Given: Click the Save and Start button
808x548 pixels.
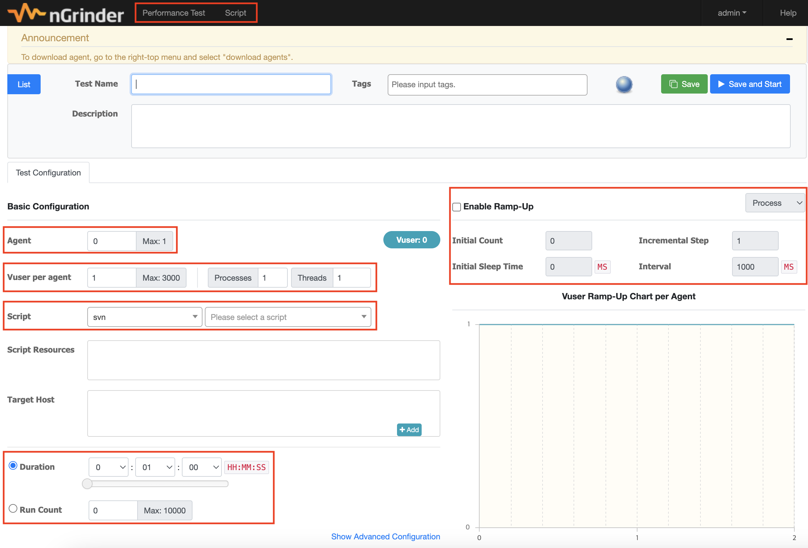Looking at the screenshot, I should click(x=750, y=84).
